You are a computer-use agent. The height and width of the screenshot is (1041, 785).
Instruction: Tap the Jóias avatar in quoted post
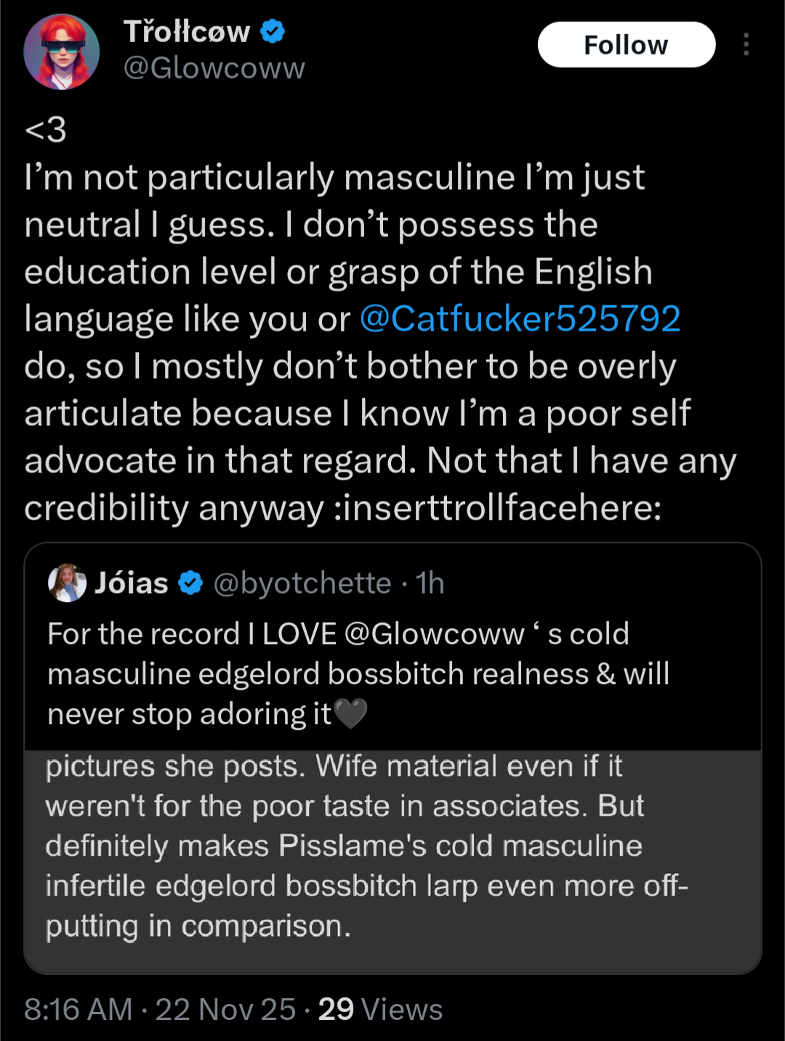coord(67,582)
